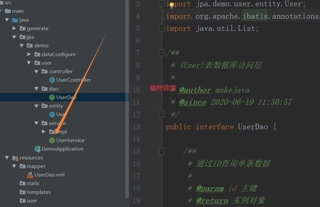Fold the imports block at line 3
320x207 pixels.
click(x=162, y=4)
